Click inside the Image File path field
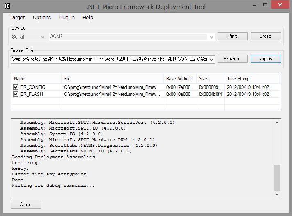 109,59
